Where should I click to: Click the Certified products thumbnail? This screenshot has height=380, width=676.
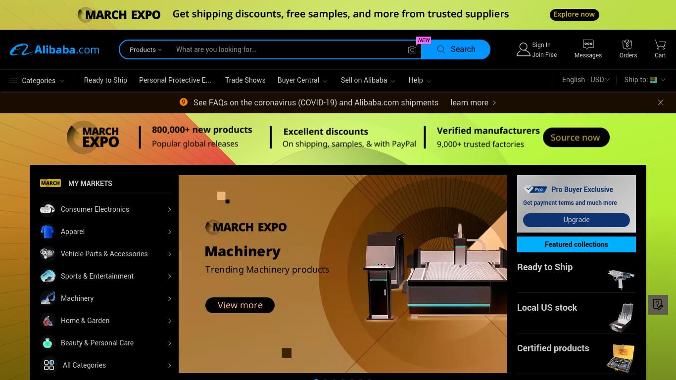pos(621,358)
